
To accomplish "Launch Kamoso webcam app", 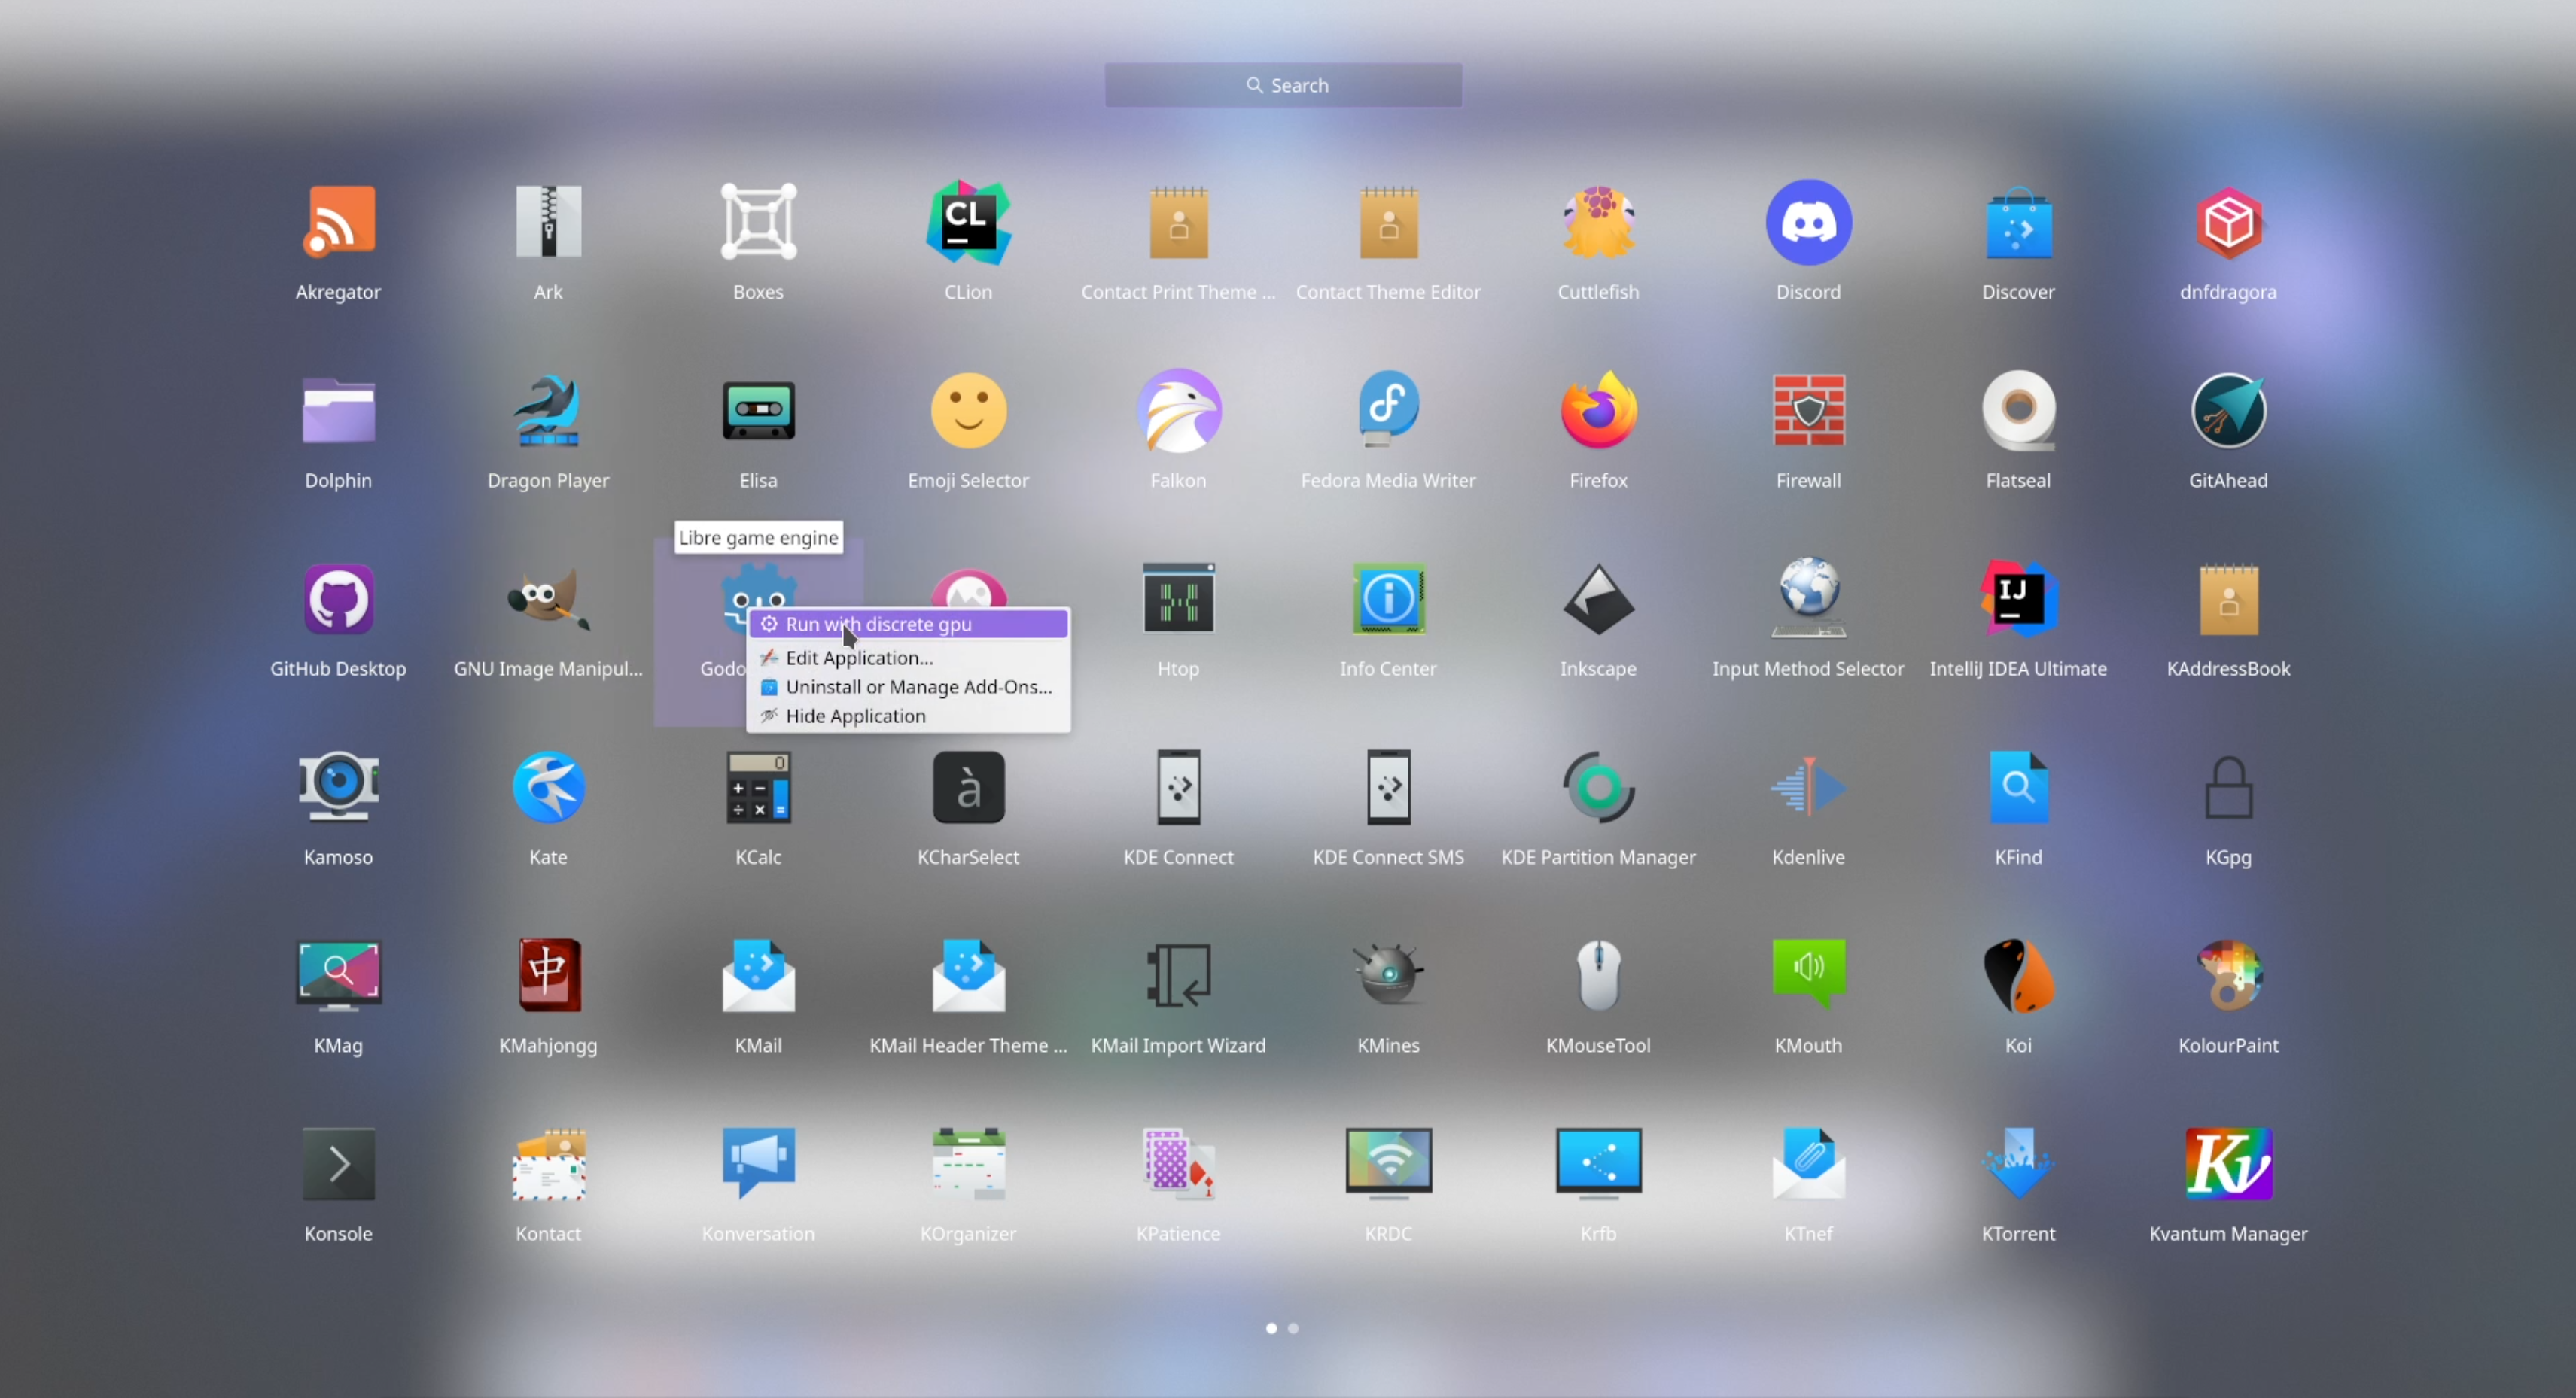I will (x=338, y=788).
